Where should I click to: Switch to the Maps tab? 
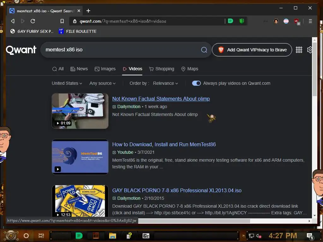click(190, 69)
